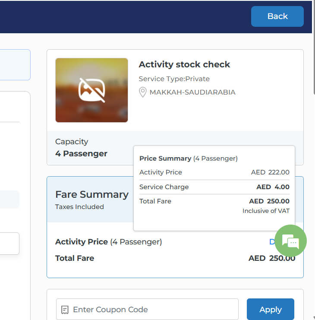Click the scrollbar down arrow
This screenshot has height=320, width=315.
[313, 317]
